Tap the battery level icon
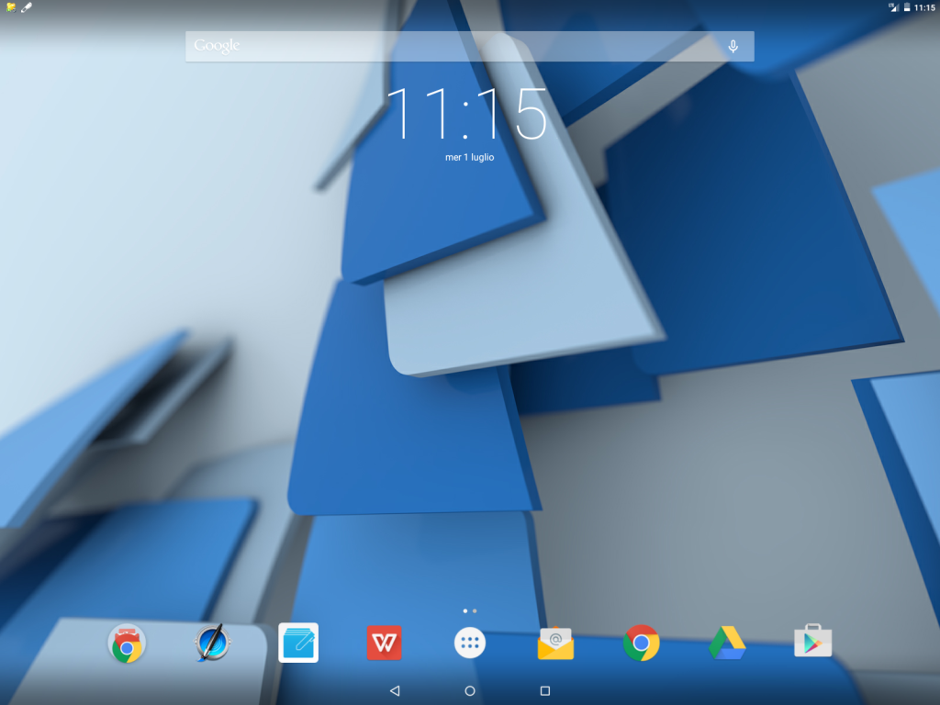This screenshot has width=940, height=705. click(x=907, y=7)
